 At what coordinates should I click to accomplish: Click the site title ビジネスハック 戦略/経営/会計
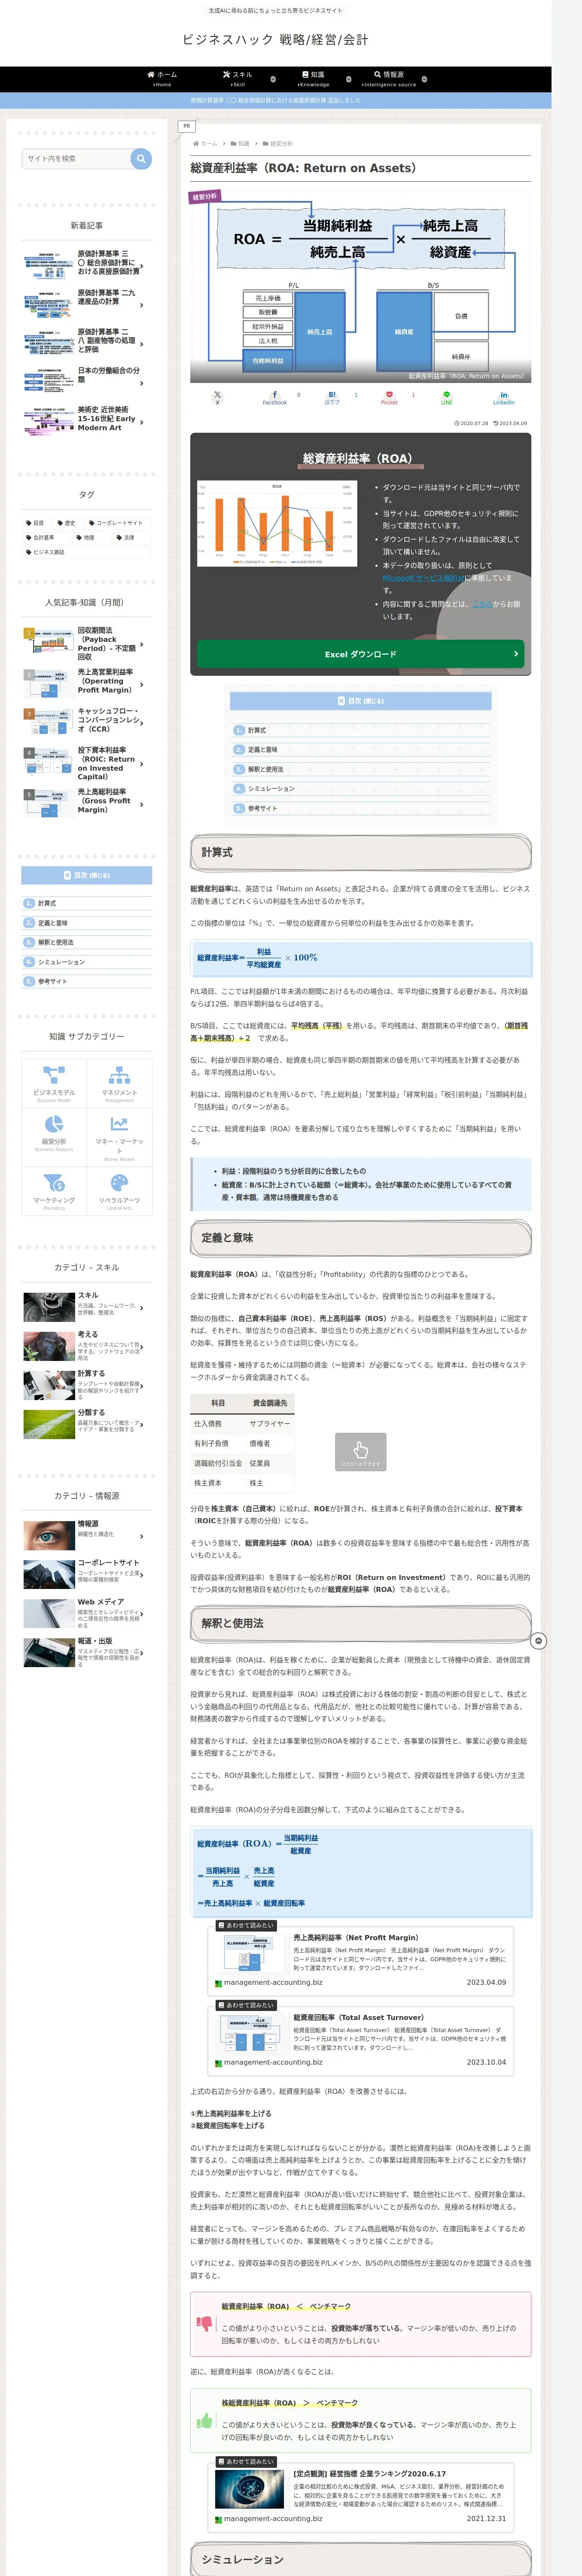point(275,40)
